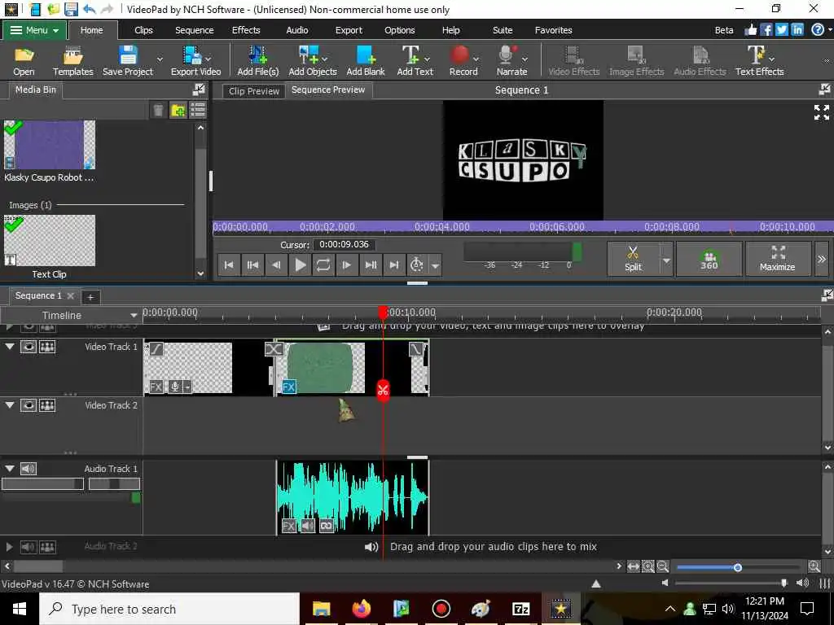This screenshot has width=834, height=625.
Task: Click FX icon on the green video clip
Action: pyautogui.click(x=289, y=387)
